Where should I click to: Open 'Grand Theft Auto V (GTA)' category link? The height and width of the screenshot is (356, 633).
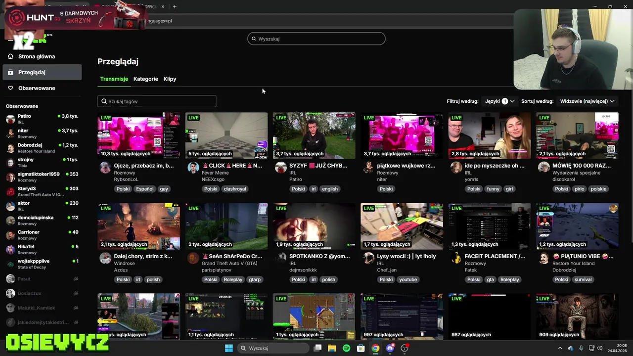point(229,263)
